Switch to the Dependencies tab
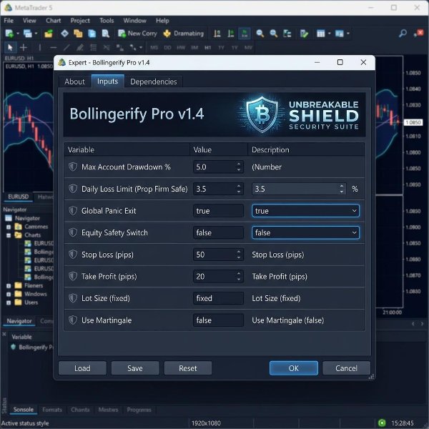 pos(154,82)
